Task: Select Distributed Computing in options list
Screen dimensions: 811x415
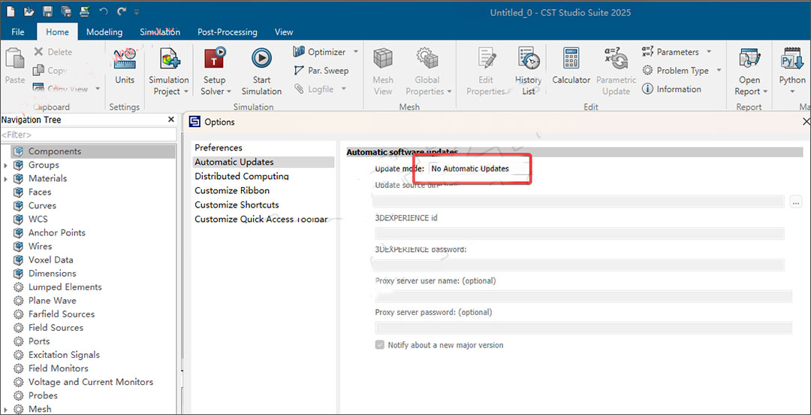Action: point(242,176)
